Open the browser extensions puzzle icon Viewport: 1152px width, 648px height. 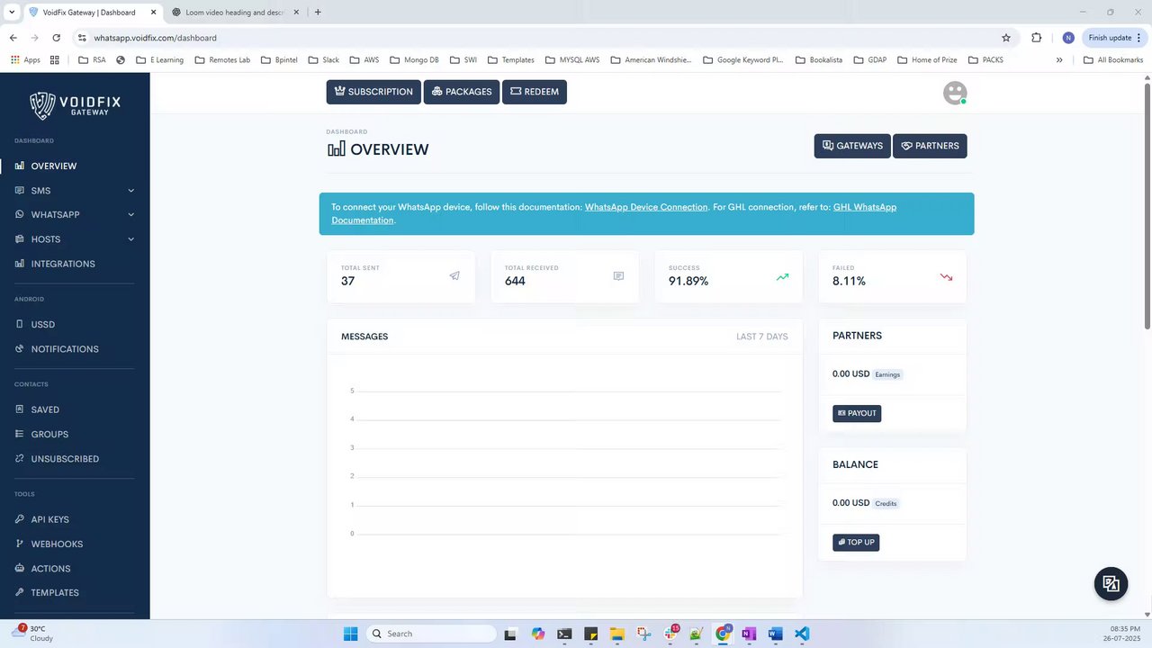[1037, 38]
